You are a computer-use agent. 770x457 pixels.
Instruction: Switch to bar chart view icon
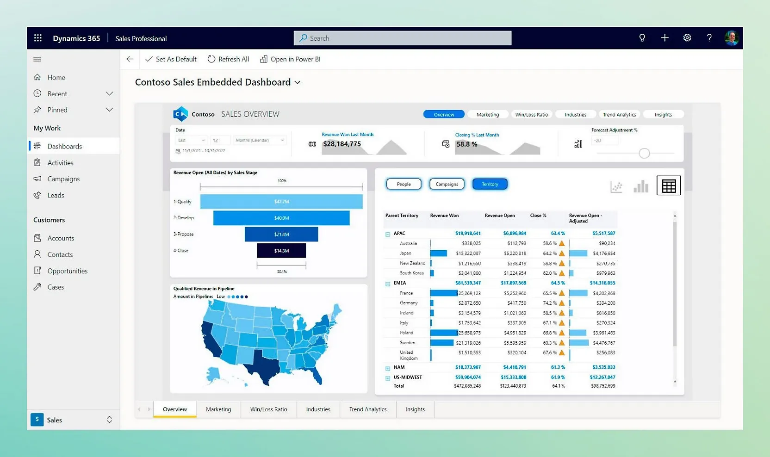tap(641, 186)
